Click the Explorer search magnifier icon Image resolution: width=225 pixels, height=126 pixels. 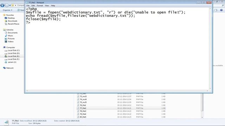223,6
